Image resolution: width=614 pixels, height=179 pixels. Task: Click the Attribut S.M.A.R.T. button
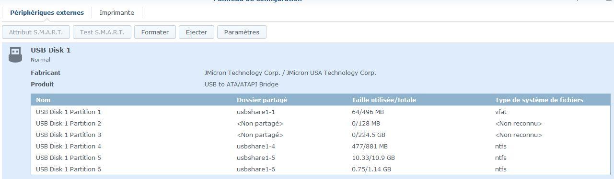[x=36, y=32]
